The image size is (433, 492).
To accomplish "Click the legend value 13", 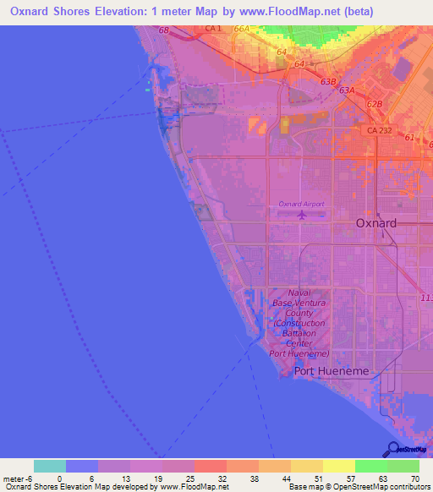I will pyautogui.click(x=126, y=479).
